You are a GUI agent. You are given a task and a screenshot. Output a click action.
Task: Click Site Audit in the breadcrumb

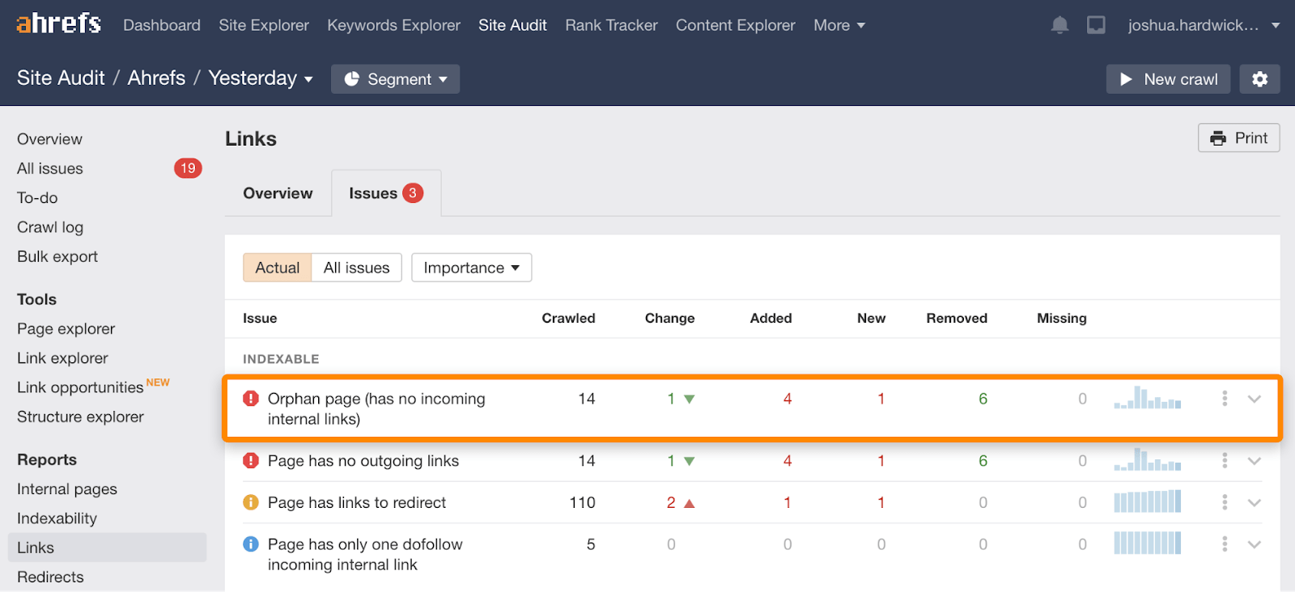pos(61,78)
